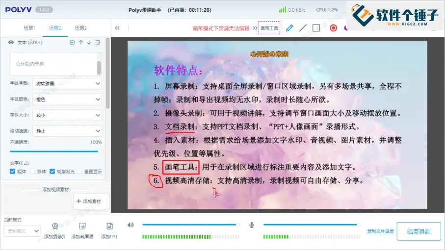The height and width of the screenshot is (250, 445).
Task: Open 滚动速度 scroll speed dropdown
Action: click(x=67, y=131)
